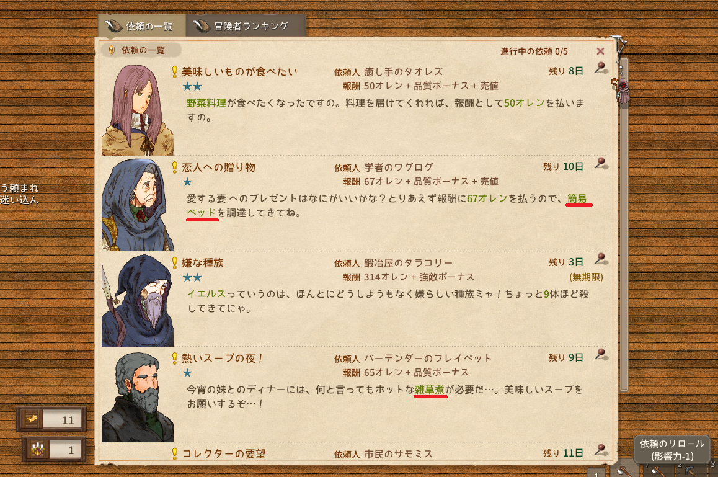
Task: Pin the 恋人への贈り物 quest
Action: coord(601,164)
